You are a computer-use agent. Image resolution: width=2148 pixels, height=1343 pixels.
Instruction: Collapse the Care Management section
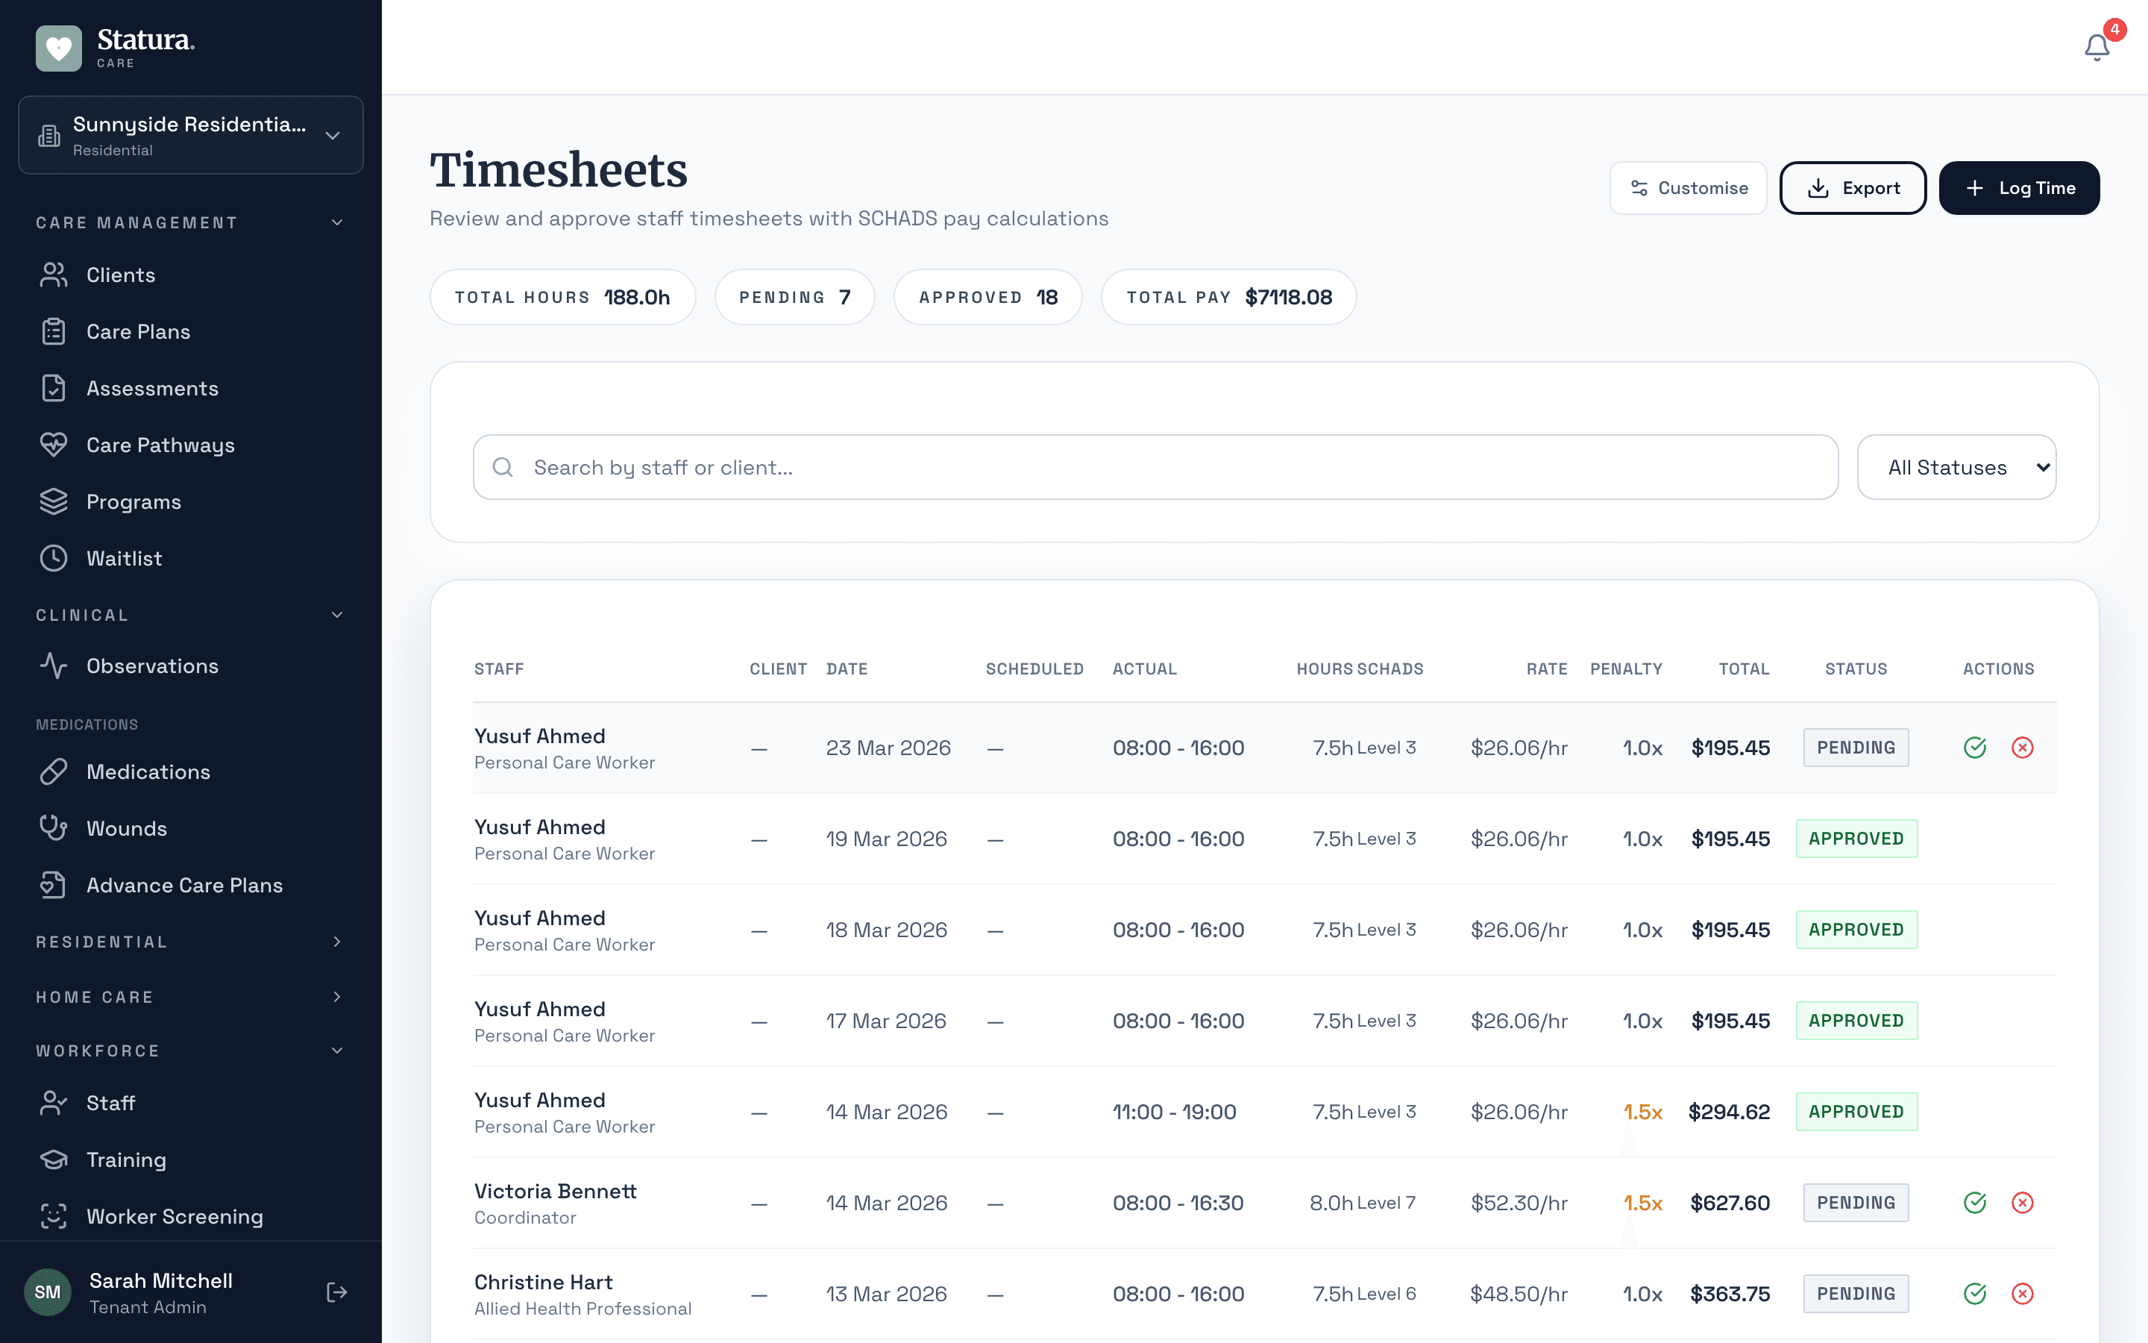point(190,222)
